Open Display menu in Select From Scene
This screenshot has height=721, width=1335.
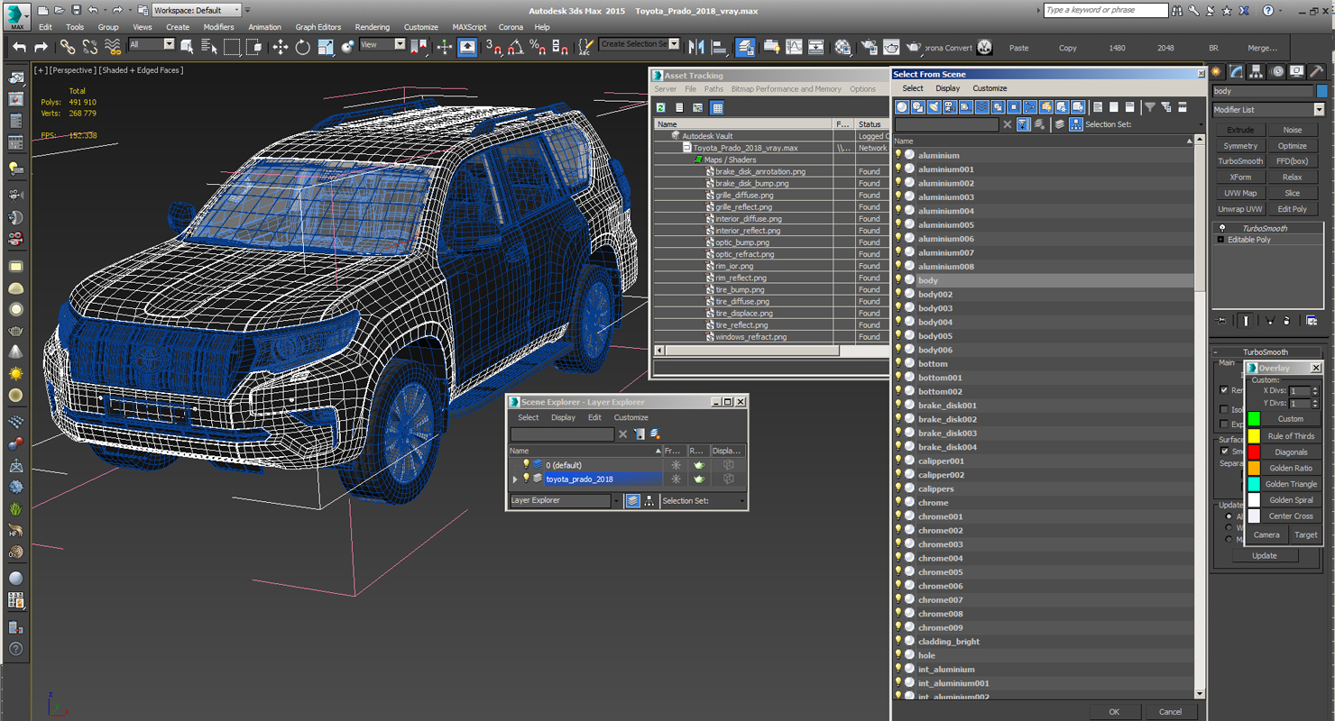pos(947,88)
